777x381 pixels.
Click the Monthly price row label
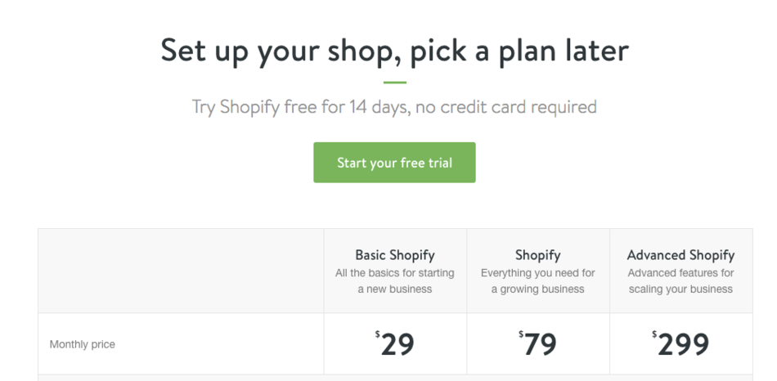pos(83,344)
